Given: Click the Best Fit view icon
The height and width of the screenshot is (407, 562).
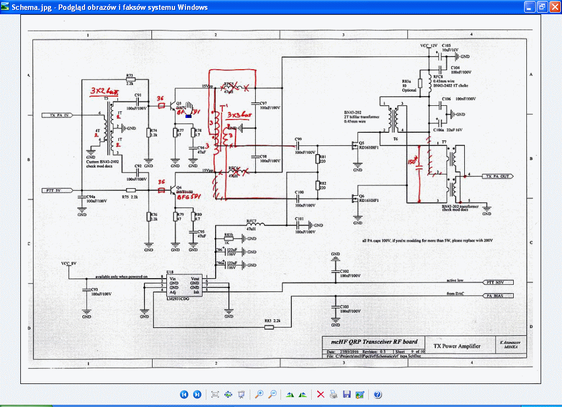Looking at the screenshot, I should point(215,394).
